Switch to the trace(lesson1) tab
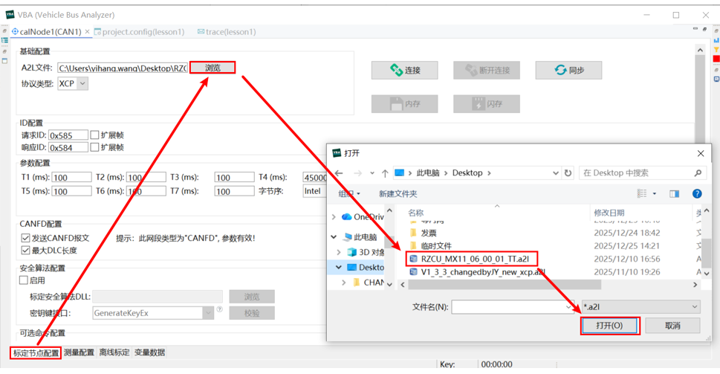Viewport: 720px width, 374px height. [x=227, y=32]
